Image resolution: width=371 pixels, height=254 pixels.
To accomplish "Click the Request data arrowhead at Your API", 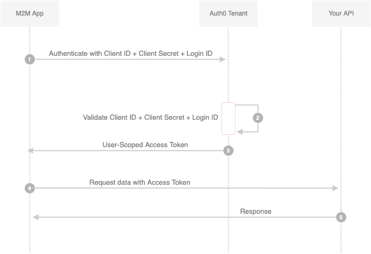I will 336,188.
